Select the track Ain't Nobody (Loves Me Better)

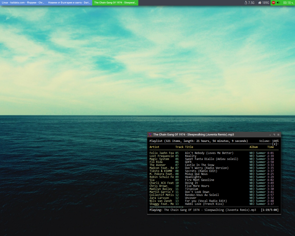209,153
